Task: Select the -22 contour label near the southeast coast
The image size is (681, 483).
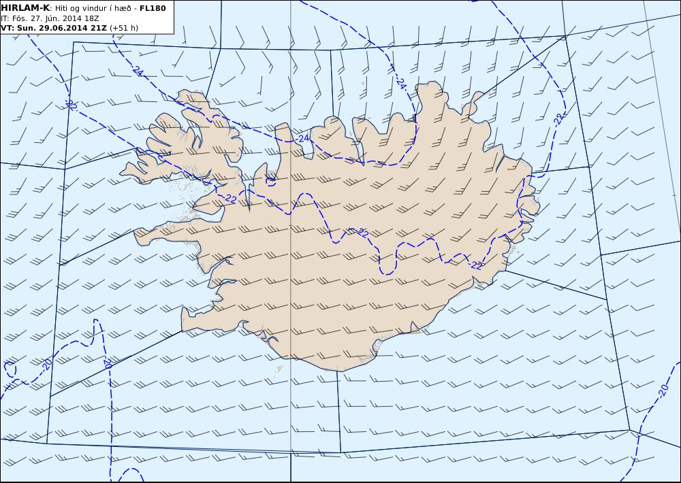Action: 475,265
